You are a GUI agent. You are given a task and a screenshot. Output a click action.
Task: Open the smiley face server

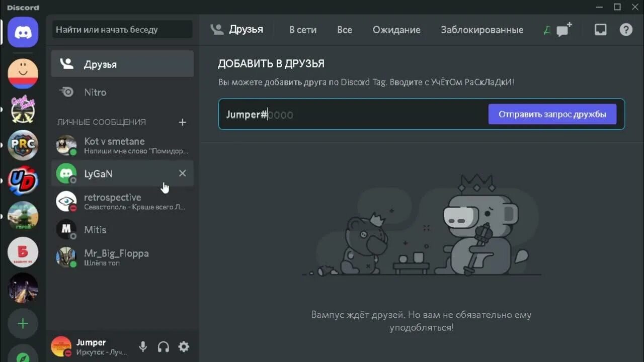coord(23,73)
